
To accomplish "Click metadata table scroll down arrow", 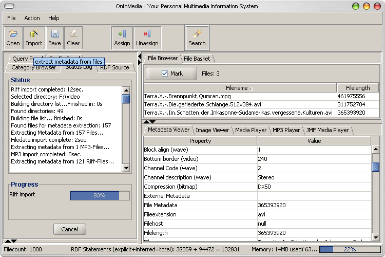I will pos(376,237).
